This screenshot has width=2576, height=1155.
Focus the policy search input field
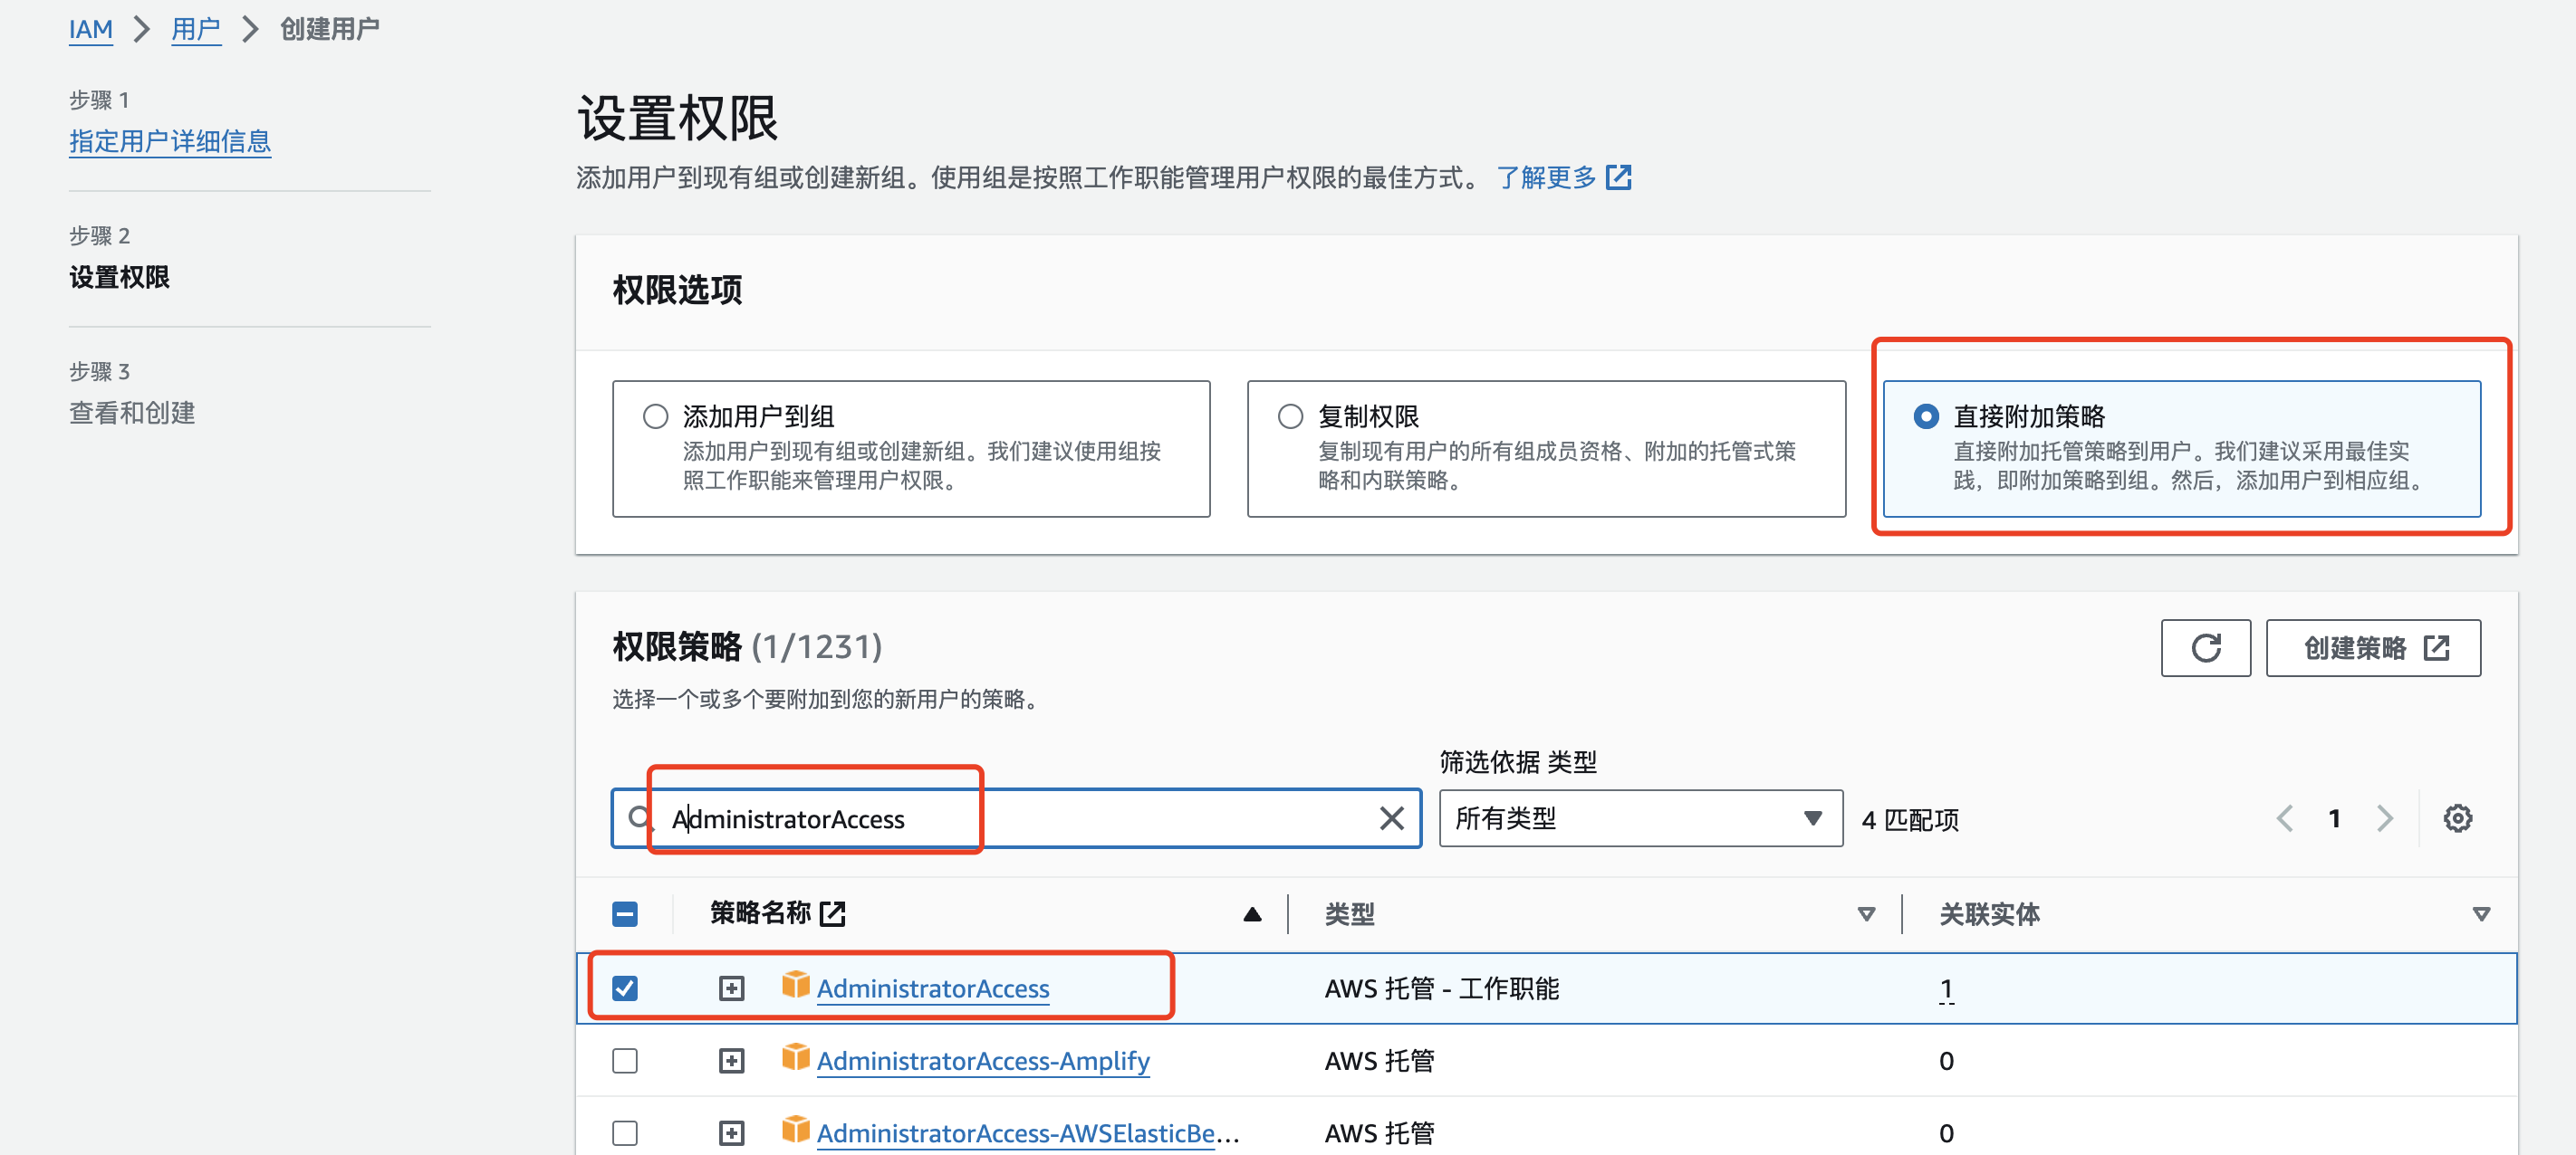pyautogui.click(x=1015, y=818)
